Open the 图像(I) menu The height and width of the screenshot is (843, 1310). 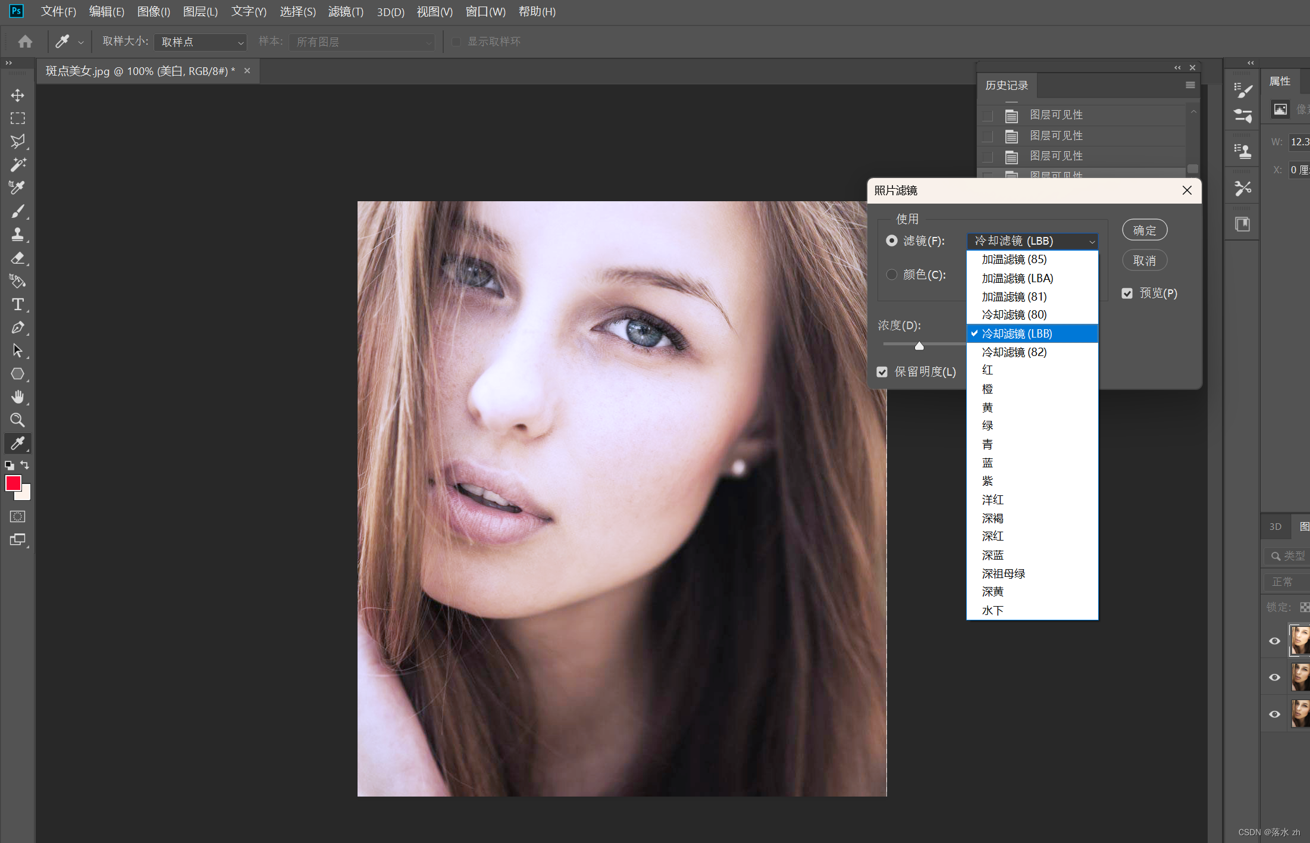coord(153,12)
